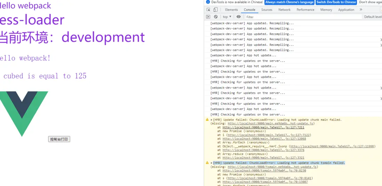Open link tsmain.5974a0f….js:70:8141
382x186 pixels.
point(269,178)
